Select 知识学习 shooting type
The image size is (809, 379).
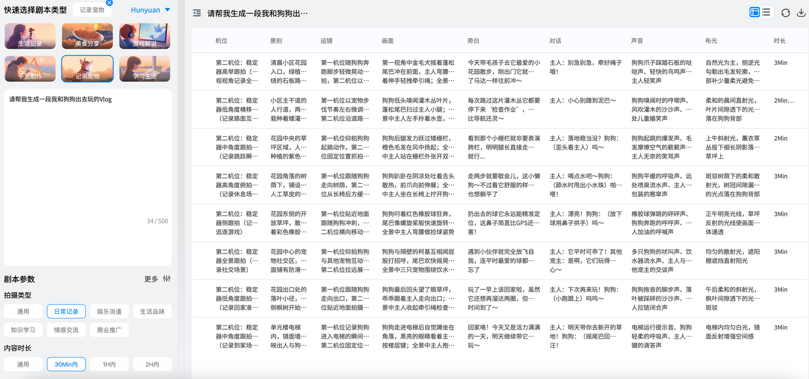23,330
